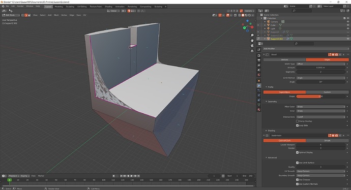Open the Tool properties tab icon
The image size is (351, 190).
click(x=259, y=50)
